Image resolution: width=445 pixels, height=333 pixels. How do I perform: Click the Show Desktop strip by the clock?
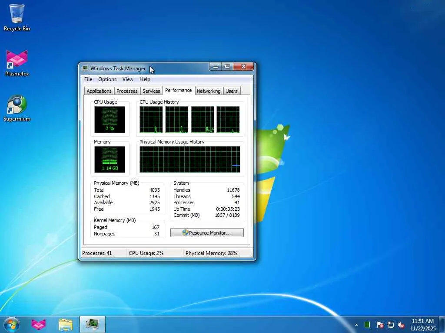point(442,325)
